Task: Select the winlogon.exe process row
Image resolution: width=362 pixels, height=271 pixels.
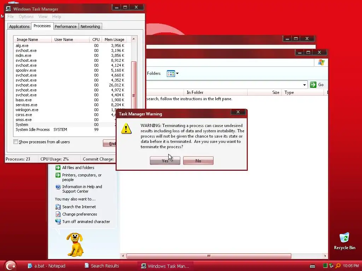Action: click(x=65, y=110)
